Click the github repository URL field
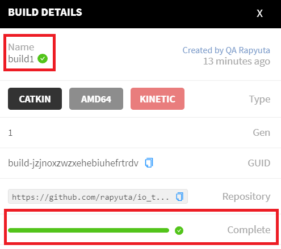The height and width of the screenshot is (249, 281). [98, 196]
